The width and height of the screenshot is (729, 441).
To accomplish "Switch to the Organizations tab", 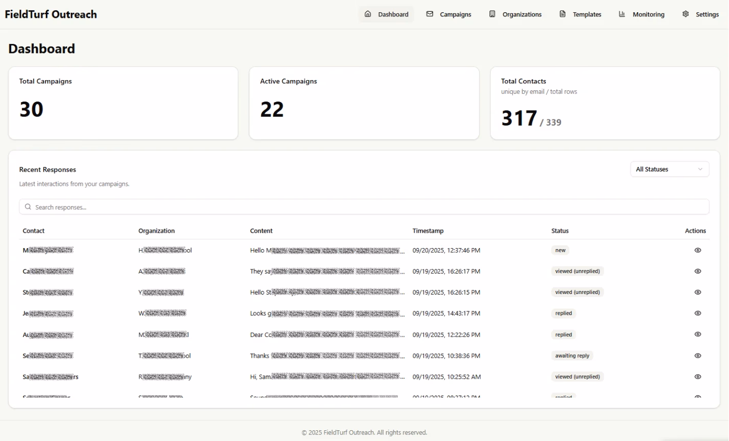I will [515, 14].
